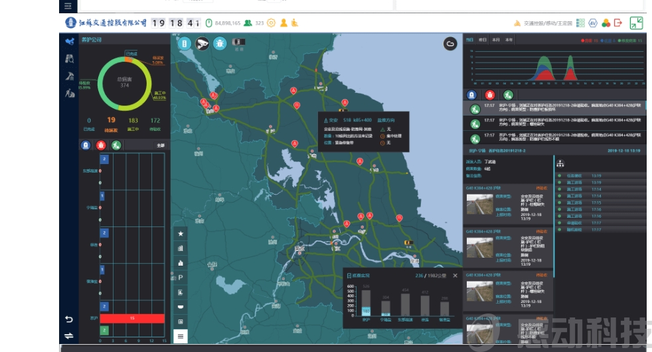Select the star favorites map tool
Viewport: 652px width, 352px height.
point(180,234)
